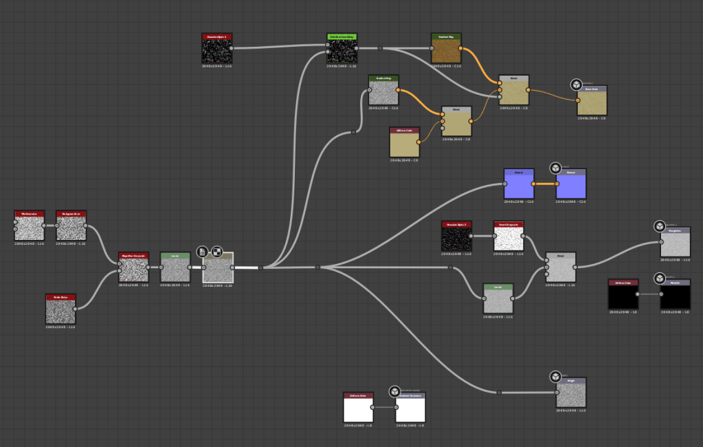Click the Normal output cube badge
The width and height of the screenshot is (703, 447).
(x=555, y=168)
